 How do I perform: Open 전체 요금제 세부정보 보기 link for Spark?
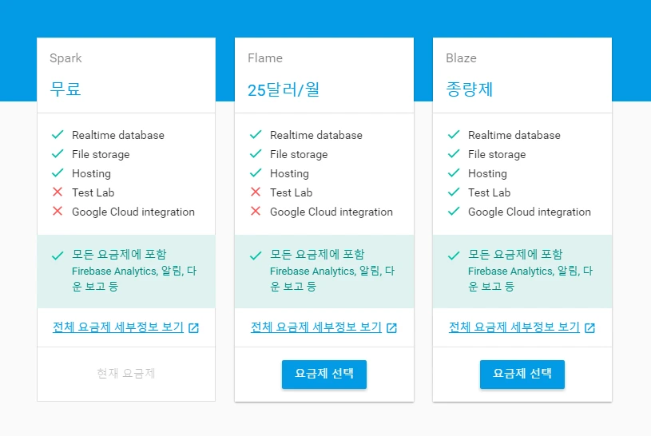(118, 327)
